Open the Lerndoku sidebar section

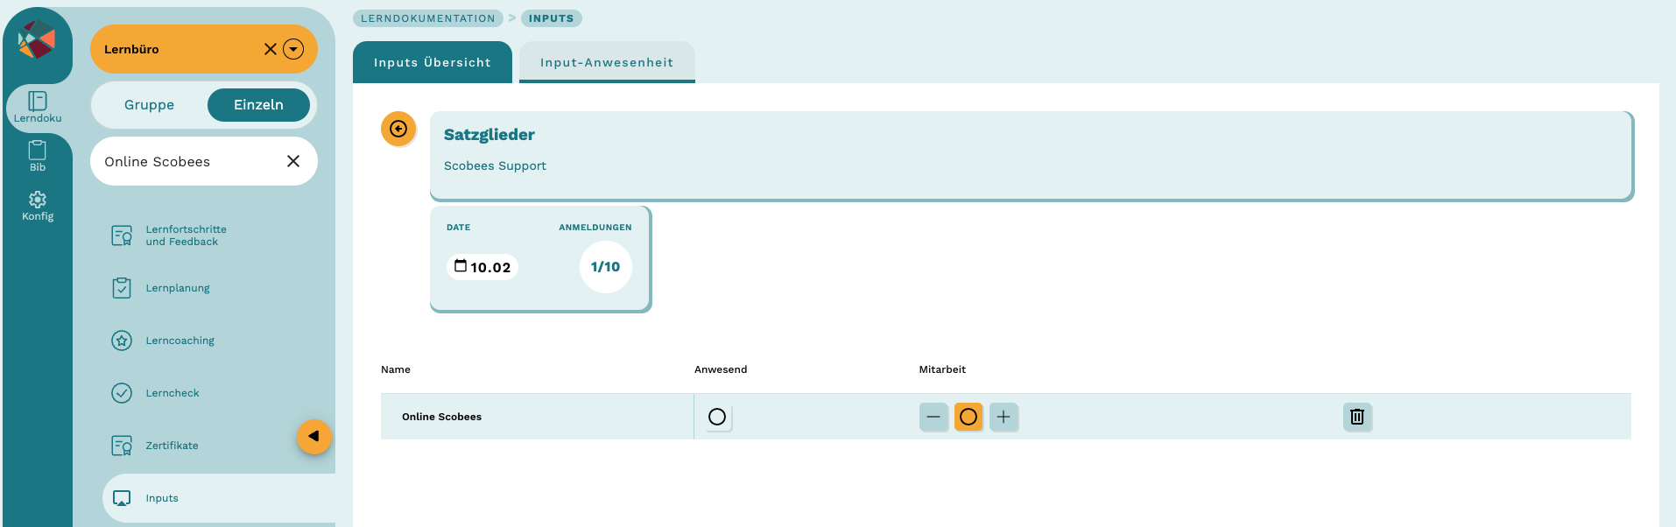(x=38, y=107)
